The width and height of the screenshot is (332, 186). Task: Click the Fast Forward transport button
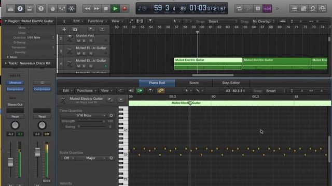[96, 9]
